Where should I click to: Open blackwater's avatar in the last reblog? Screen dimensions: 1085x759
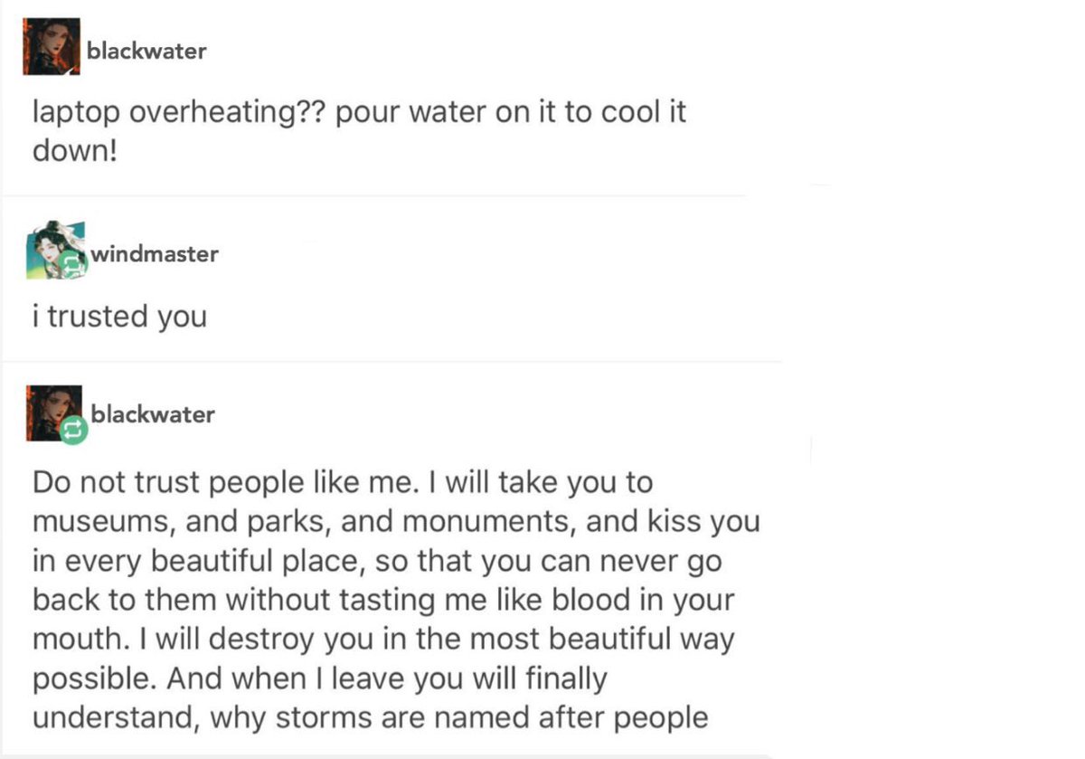[55, 413]
